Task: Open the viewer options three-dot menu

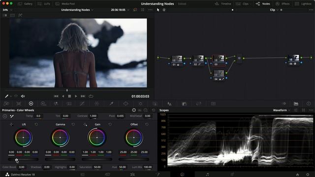Action: pos(150,10)
